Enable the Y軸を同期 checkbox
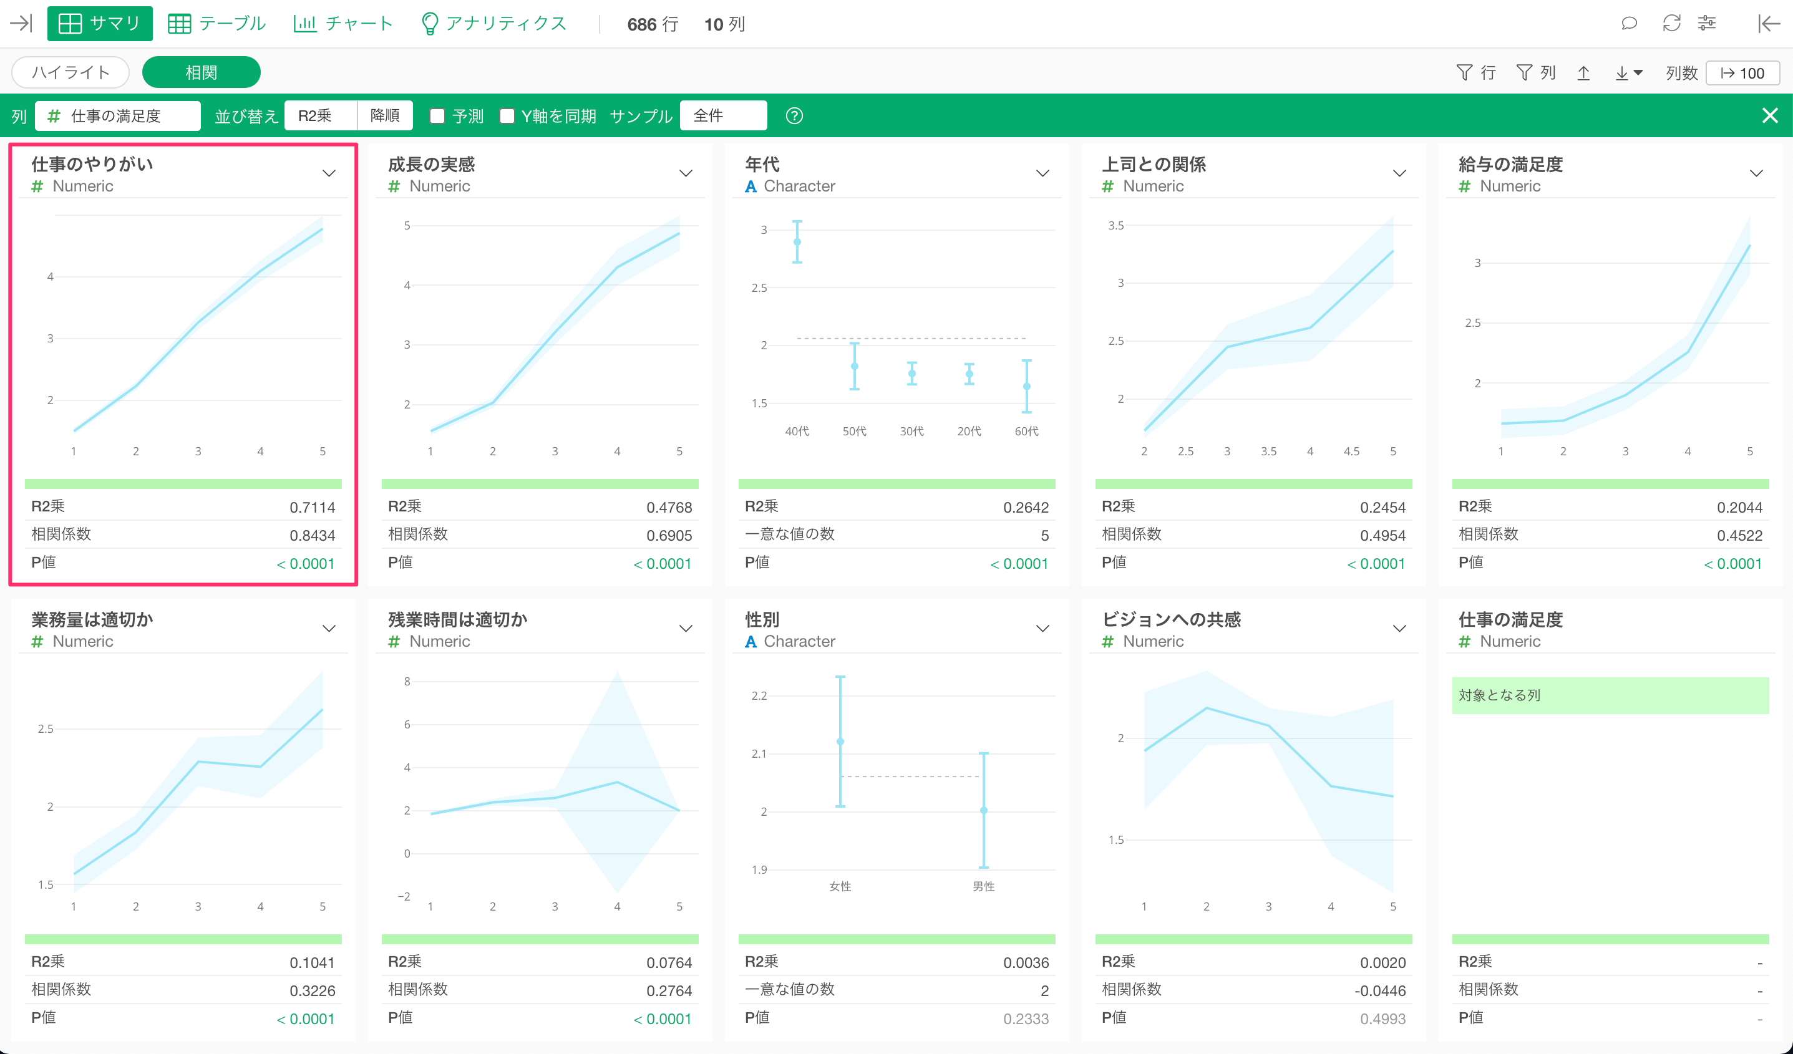The width and height of the screenshot is (1793, 1054). [x=507, y=115]
